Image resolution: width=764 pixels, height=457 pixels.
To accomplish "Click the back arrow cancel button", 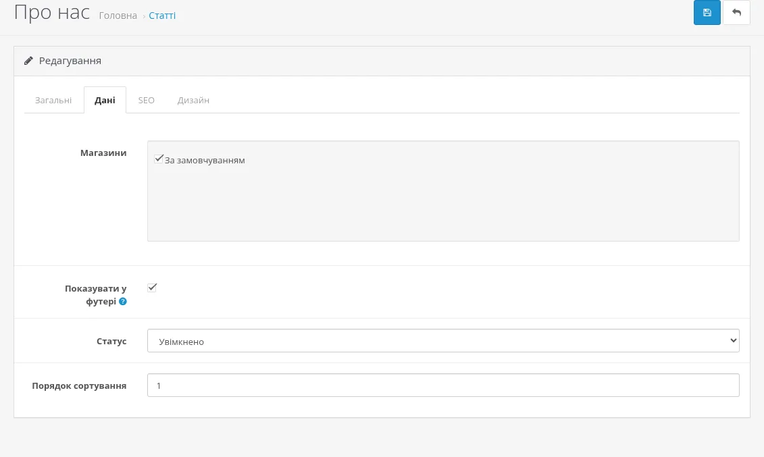I will pos(736,13).
